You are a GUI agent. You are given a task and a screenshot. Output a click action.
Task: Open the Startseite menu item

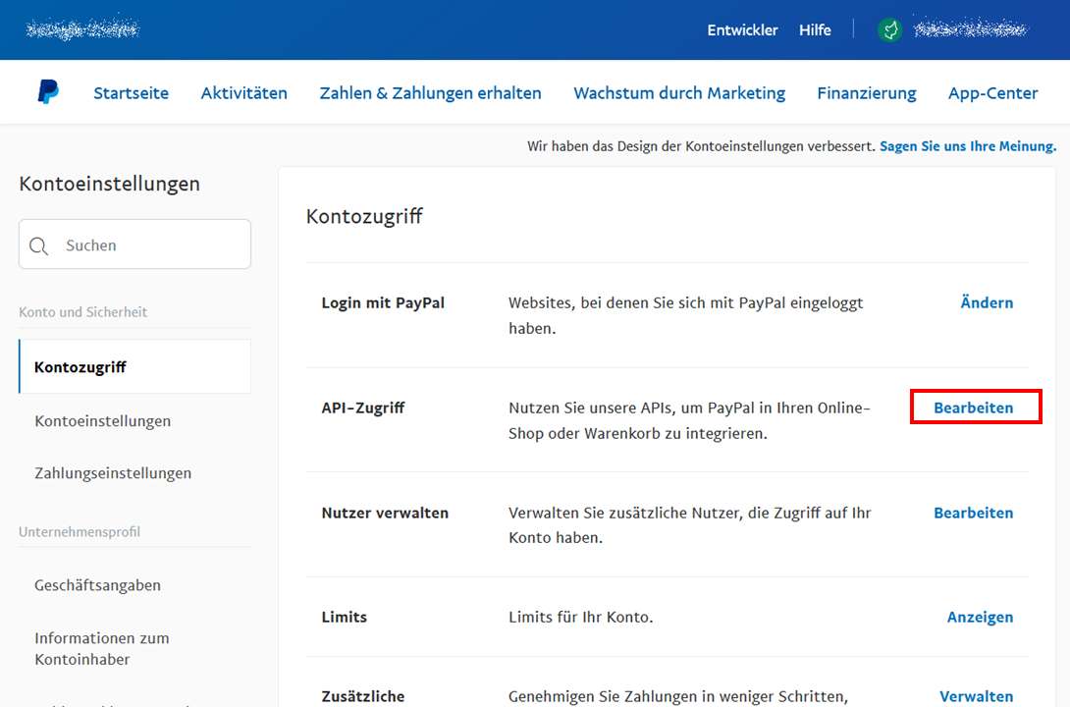pyautogui.click(x=131, y=93)
